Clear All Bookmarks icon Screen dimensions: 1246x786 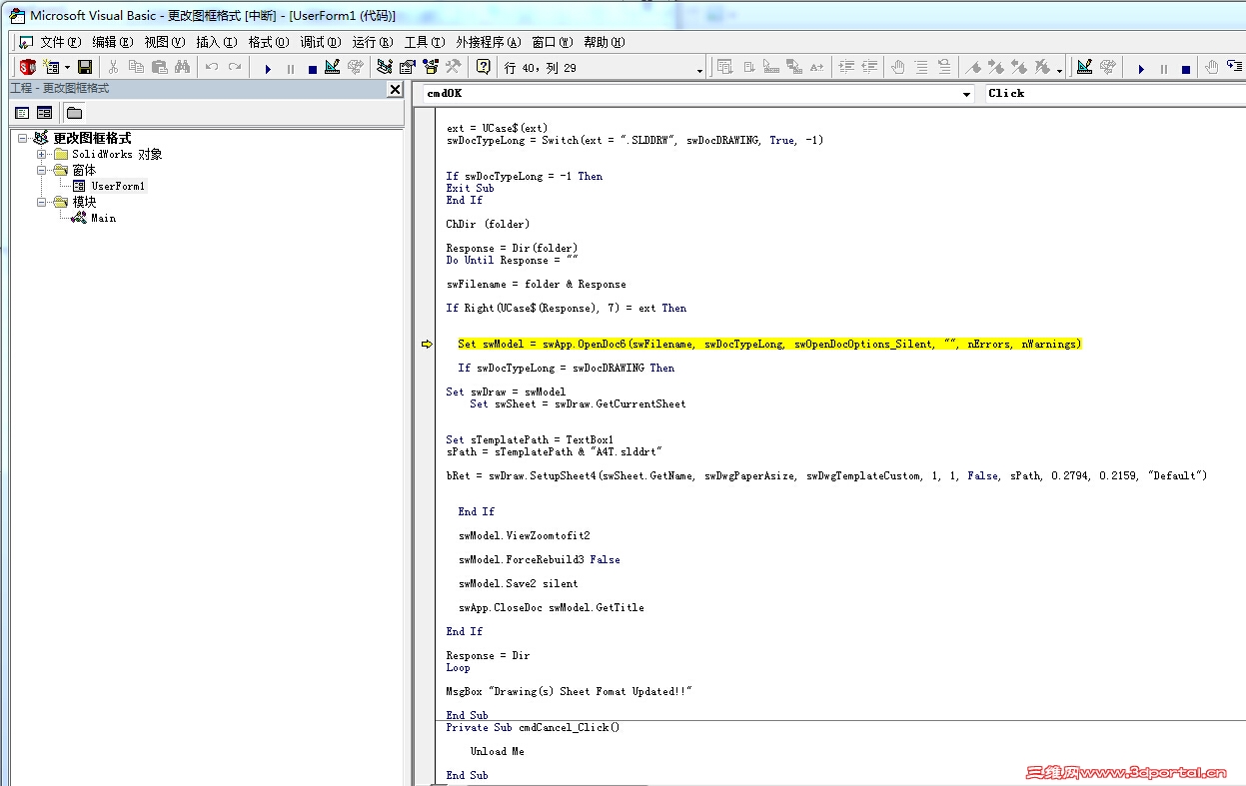pyautogui.click(x=1041, y=67)
